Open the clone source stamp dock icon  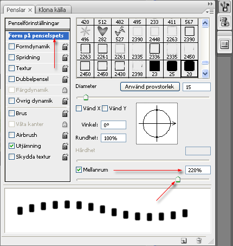pyautogui.click(x=225, y=22)
